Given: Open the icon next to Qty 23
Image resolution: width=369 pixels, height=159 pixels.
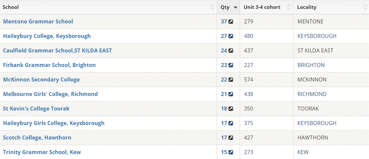Looking at the screenshot, I should (x=231, y=65).
